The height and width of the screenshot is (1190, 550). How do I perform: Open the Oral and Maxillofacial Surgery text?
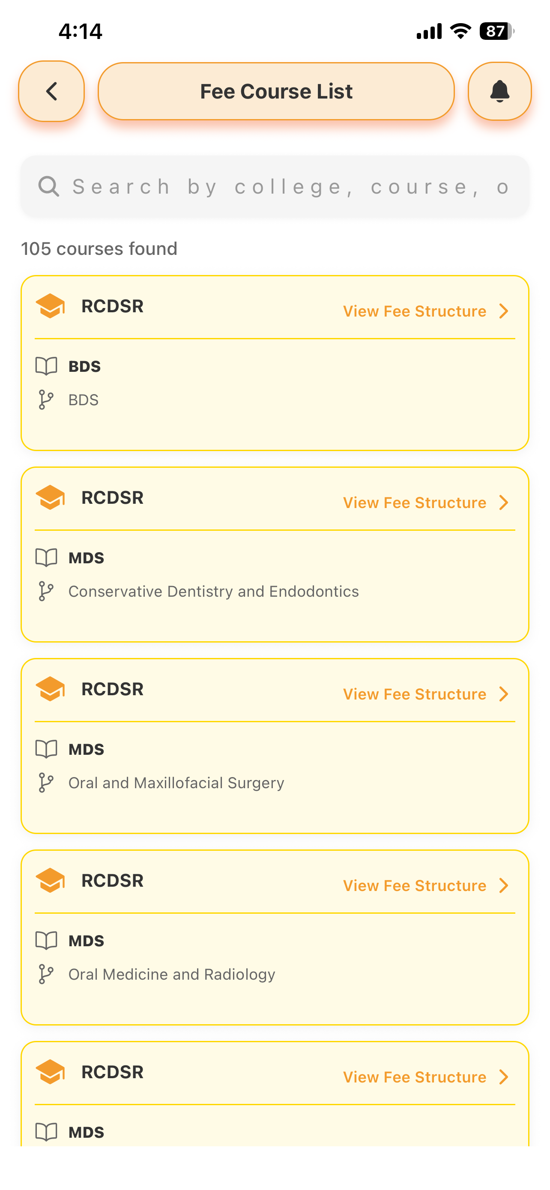[x=176, y=783]
